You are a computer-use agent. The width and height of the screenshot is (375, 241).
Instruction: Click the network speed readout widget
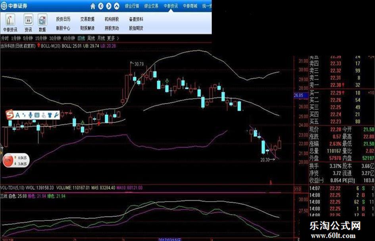[x=21, y=161]
